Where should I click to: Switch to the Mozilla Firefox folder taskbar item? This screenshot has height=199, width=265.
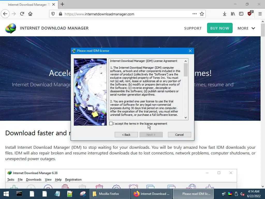[110, 194]
